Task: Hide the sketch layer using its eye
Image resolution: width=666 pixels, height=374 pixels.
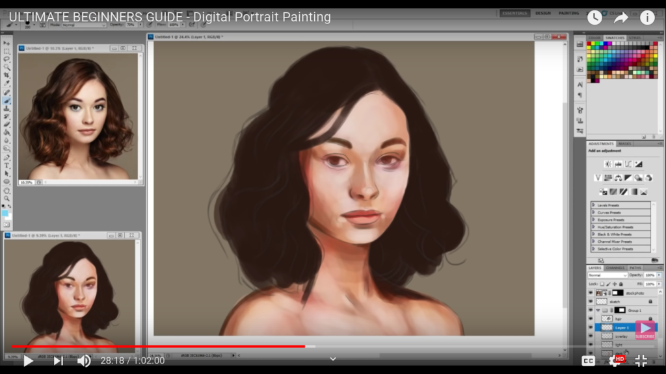Action: tap(591, 301)
